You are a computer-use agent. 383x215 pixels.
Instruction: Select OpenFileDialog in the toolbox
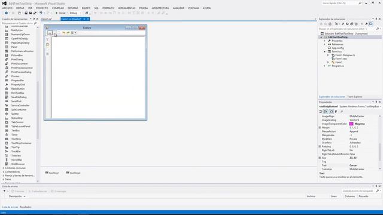point(19,38)
